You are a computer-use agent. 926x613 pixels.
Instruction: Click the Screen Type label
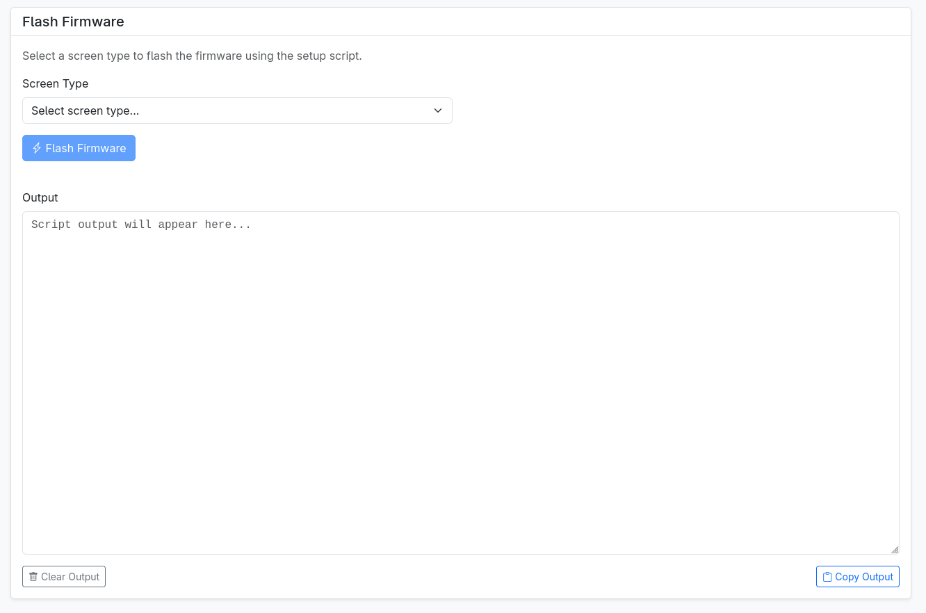[56, 83]
